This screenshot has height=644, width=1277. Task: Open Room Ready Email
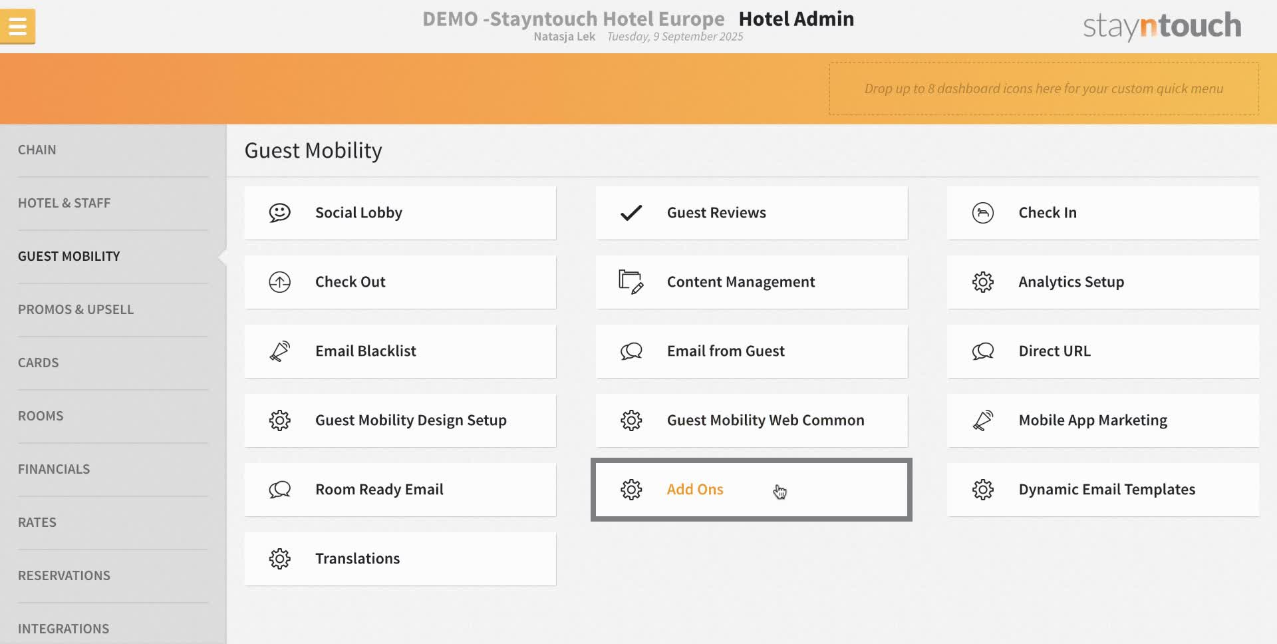click(400, 490)
